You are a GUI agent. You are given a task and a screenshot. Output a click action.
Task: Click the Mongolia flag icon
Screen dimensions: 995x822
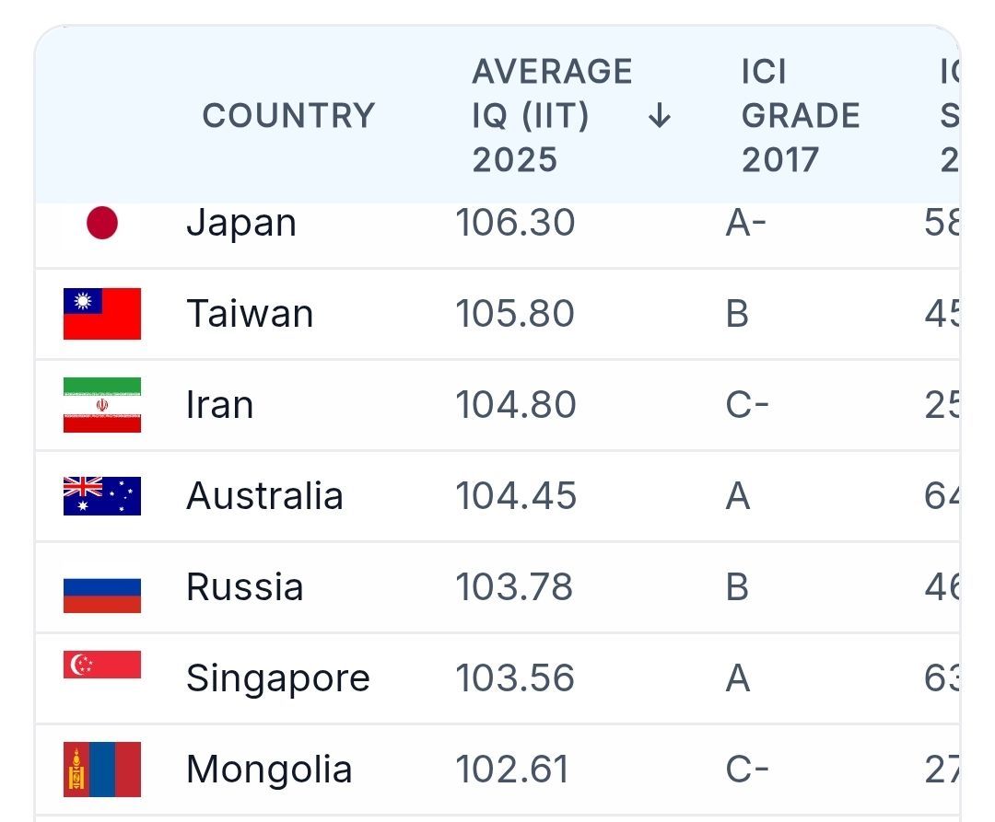point(102,770)
